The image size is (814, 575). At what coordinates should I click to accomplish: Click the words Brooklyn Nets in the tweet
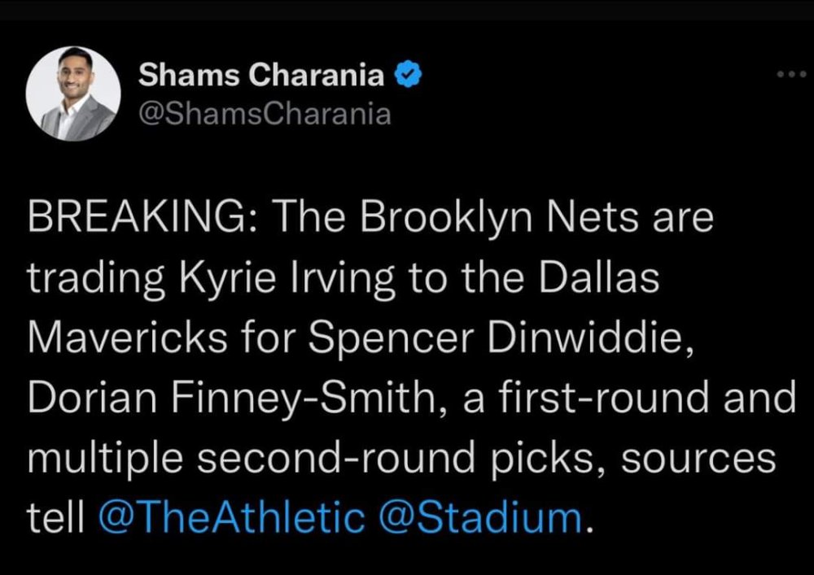pos(499,218)
